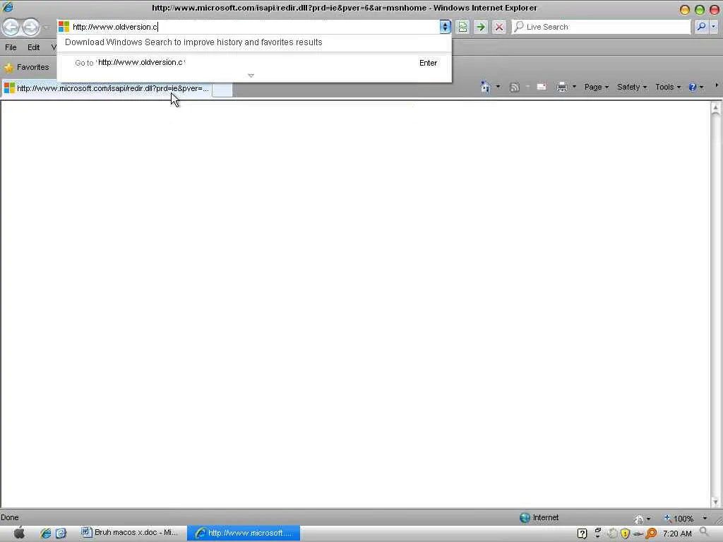Open the Favorites center
723x542 pixels.
26,67
